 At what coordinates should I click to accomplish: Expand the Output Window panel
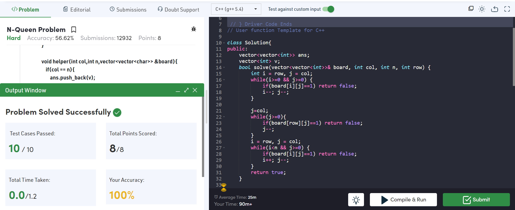[186, 90]
